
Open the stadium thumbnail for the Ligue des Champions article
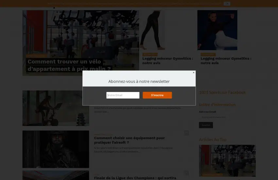pyautogui.click(x=56, y=175)
